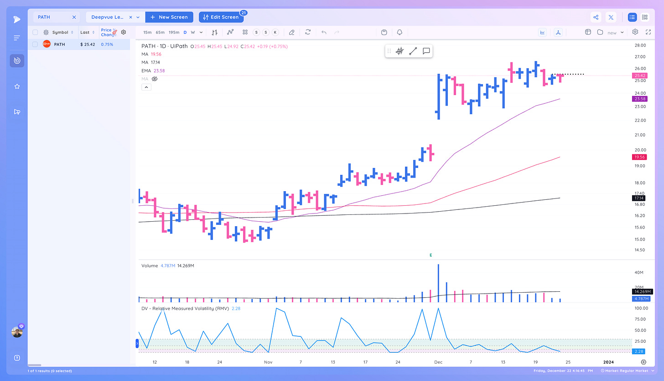Open the help question mark icon
The width and height of the screenshot is (664, 381).
tap(17, 357)
